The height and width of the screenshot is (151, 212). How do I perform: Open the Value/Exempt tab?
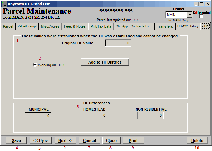coord(27,26)
